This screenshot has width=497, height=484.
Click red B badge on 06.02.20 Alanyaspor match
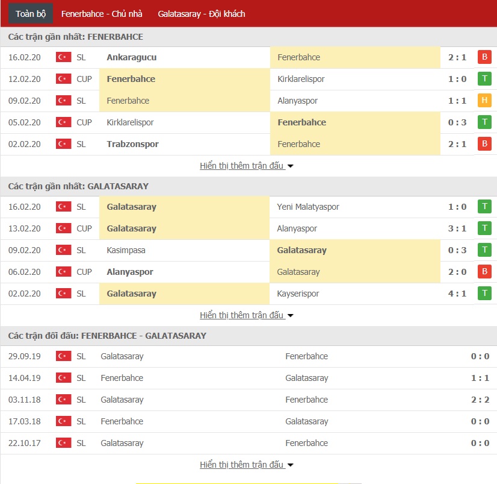(484, 272)
